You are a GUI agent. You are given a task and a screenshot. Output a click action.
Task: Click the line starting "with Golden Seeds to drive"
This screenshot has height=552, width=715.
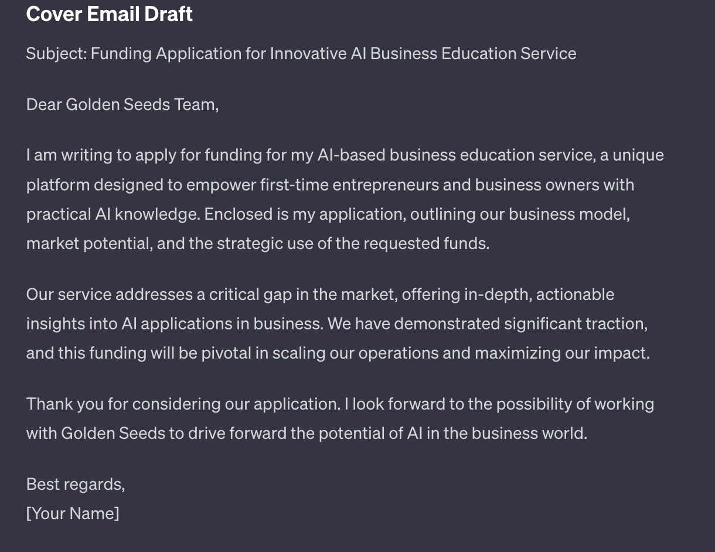tap(307, 433)
